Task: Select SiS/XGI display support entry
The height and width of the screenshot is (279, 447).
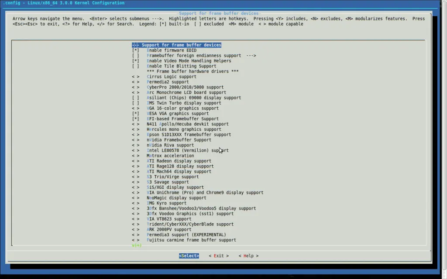Action: coord(175,187)
